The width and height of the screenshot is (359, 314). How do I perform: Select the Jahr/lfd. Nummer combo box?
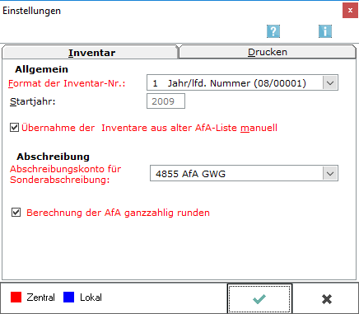click(x=242, y=82)
